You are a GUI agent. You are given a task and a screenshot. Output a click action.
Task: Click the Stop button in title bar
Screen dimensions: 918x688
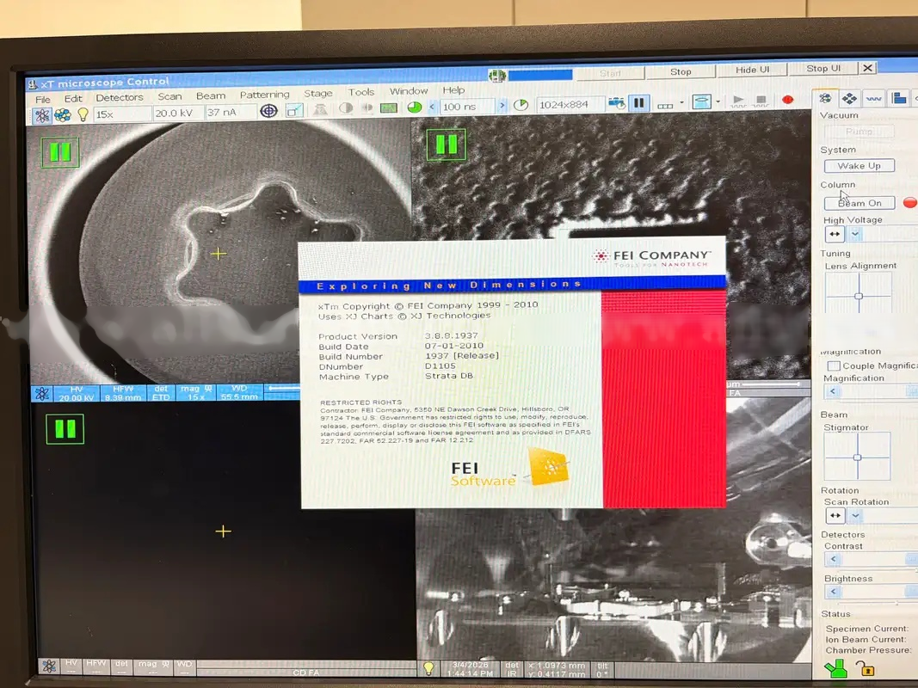(x=681, y=71)
